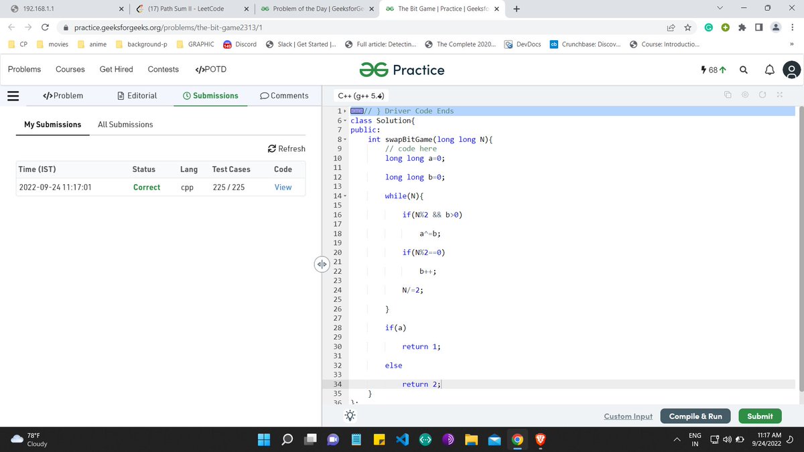Open the green plus extension icon
The width and height of the screenshot is (804, 452).
[725, 27]
